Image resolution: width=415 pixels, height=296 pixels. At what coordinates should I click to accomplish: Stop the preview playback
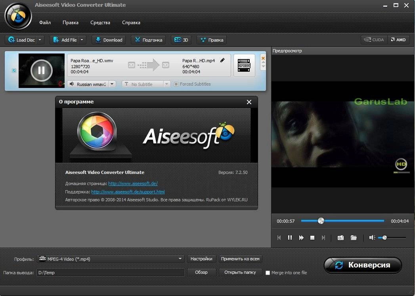(312, 237)
